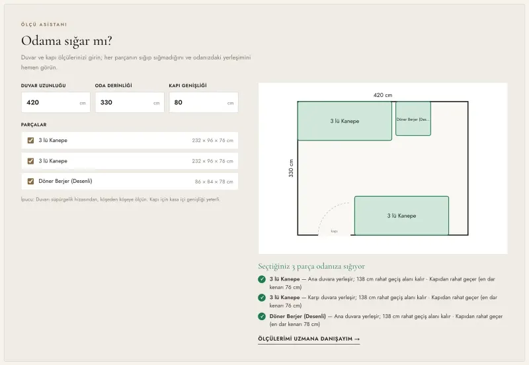This screenshot has width=529, height=365.
Task: Click the Döner Berjer block in the floor plan
Action: click(x=413, y=119)
